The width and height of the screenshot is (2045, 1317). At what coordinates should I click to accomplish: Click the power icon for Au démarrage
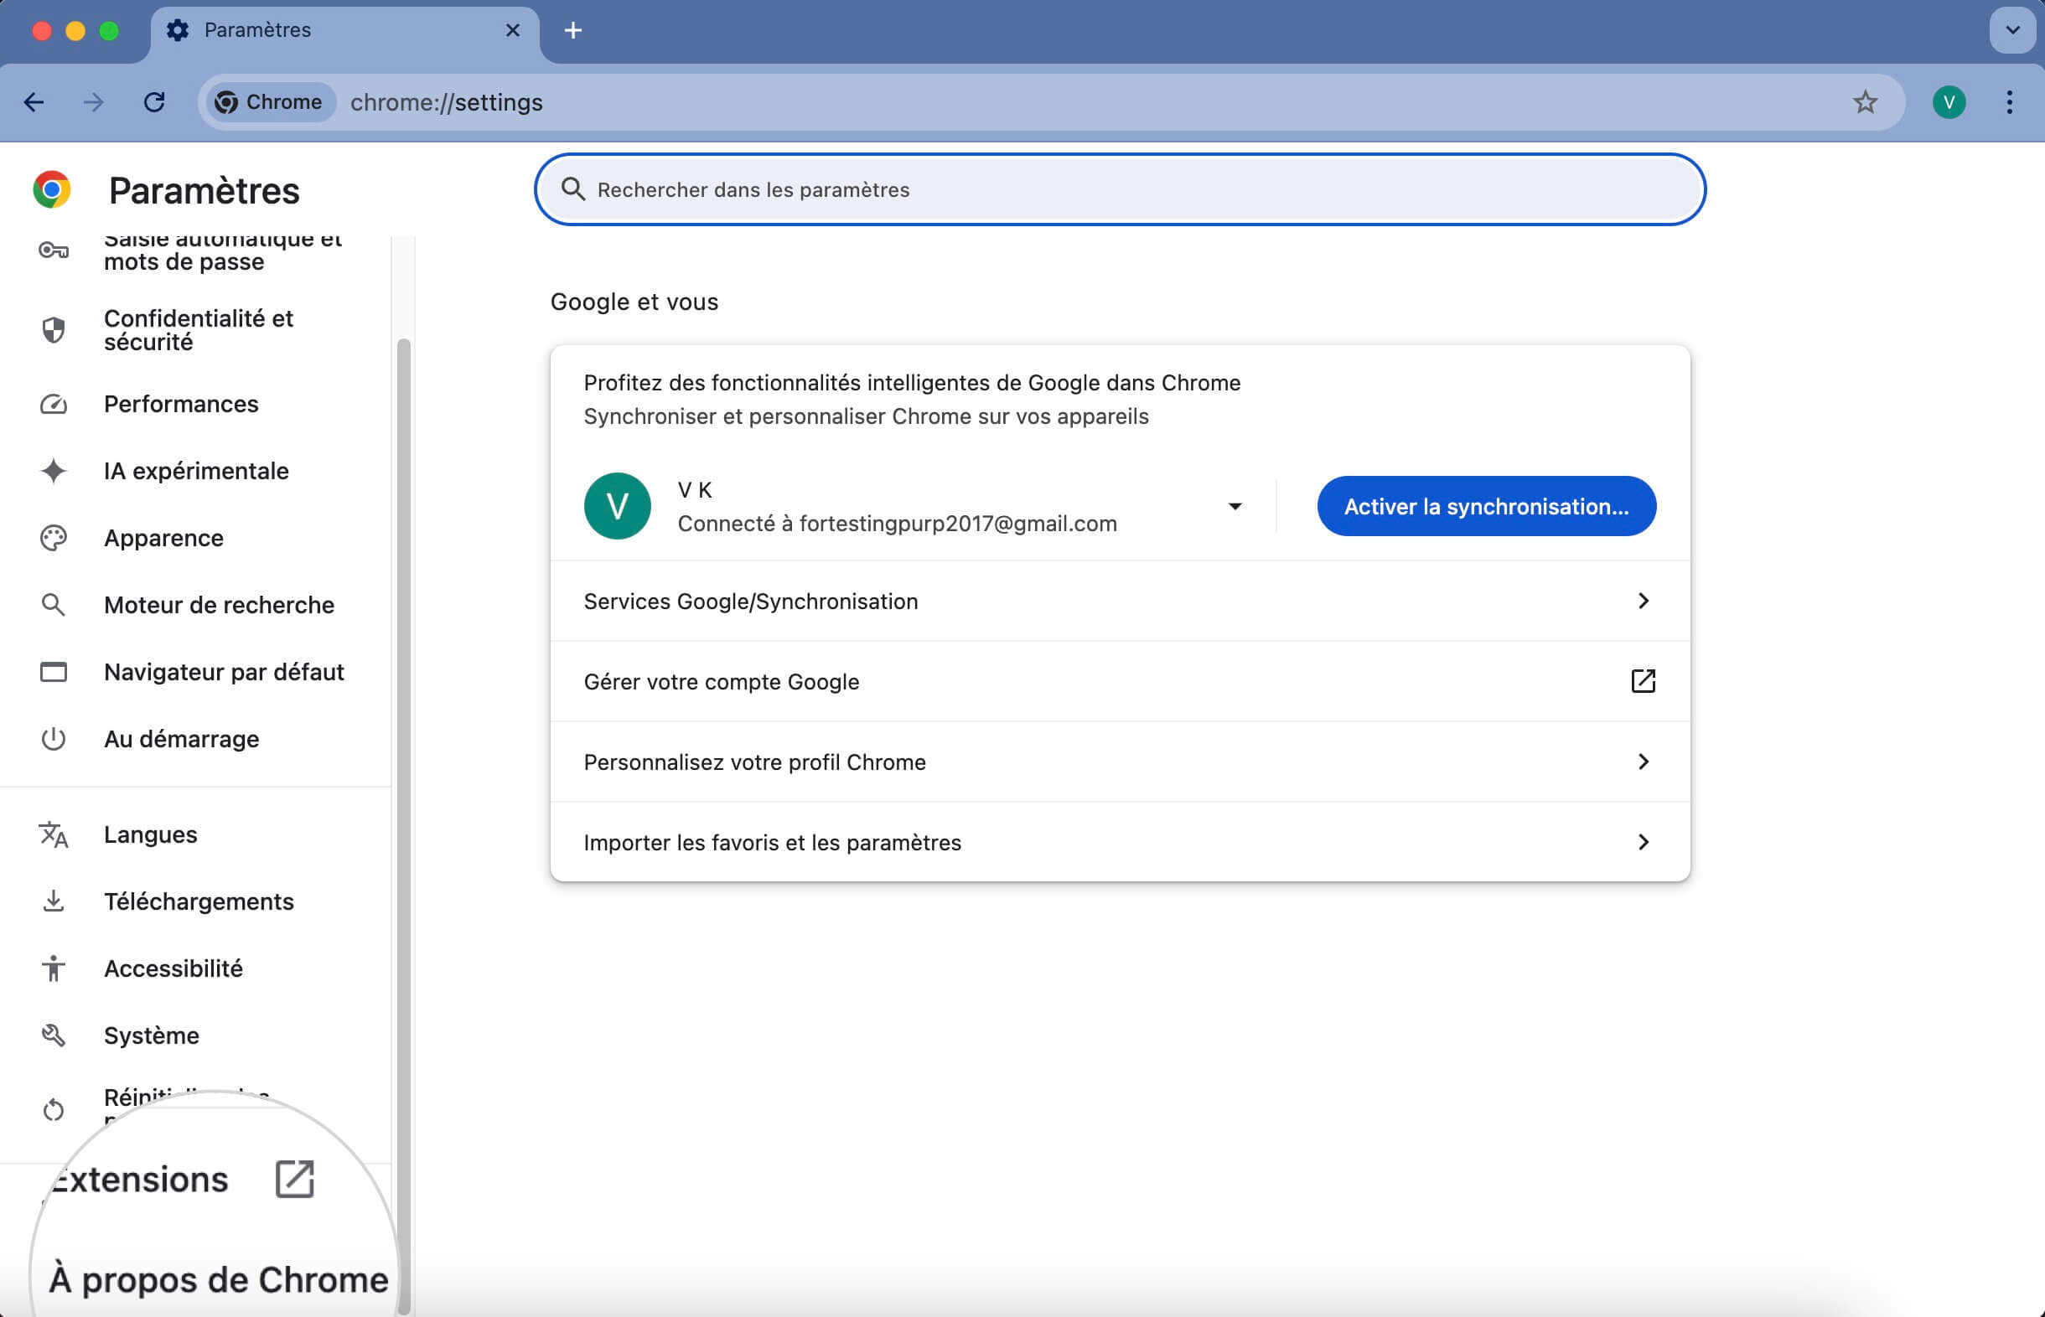tap(53, 739)
